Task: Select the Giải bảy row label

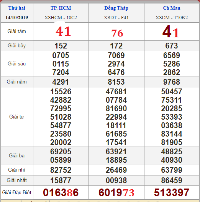Action: click(17, 46)
